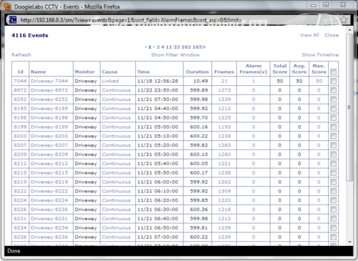Open event Id 8198 link
The width and height of the screenshot is (358, 261).
(x=20, y=118)
